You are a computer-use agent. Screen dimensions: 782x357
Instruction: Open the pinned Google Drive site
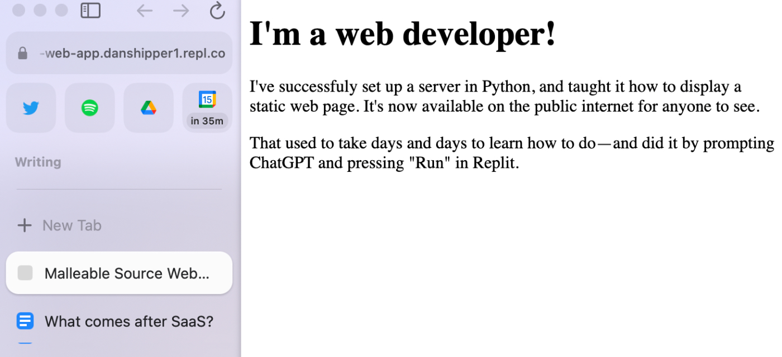(x=149, y=108)
